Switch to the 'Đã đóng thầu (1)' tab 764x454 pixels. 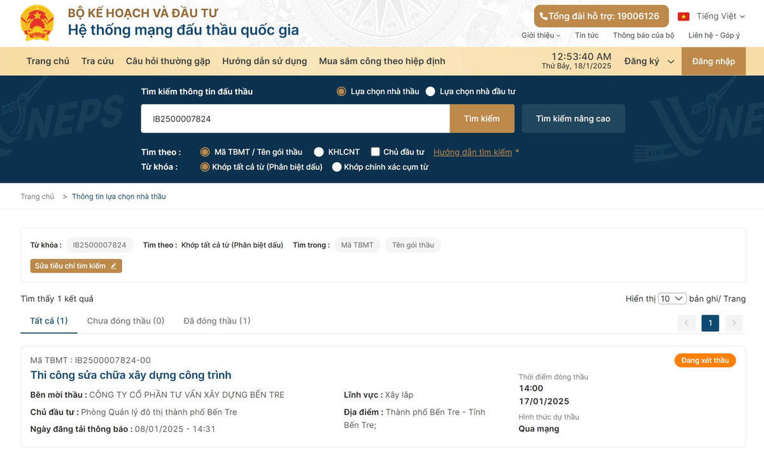click(x=216, y=320)
